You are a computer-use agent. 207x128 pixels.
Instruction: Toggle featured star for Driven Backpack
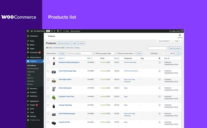tap(159, 88)
